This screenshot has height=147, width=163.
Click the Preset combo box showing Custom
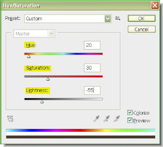click(x=68, y=19)
